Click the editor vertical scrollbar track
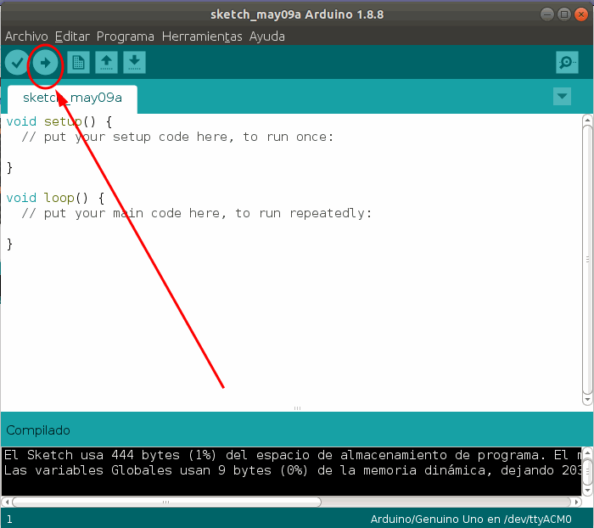Screen dimensions: 594x528 point(587,260)
